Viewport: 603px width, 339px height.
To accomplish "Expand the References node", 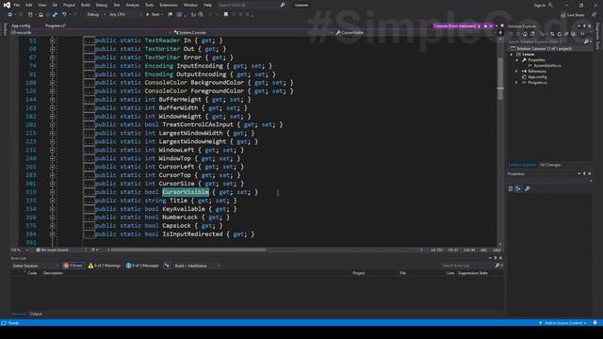I will click(516, 72).
